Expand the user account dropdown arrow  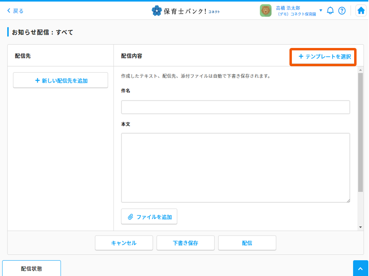[x=321, y=11]
